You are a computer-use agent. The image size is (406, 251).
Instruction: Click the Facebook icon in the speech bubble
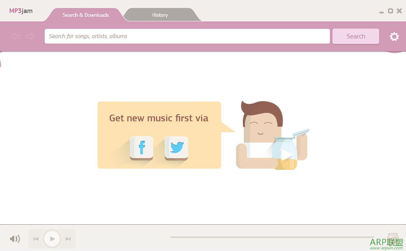click(x=141, y=148)
